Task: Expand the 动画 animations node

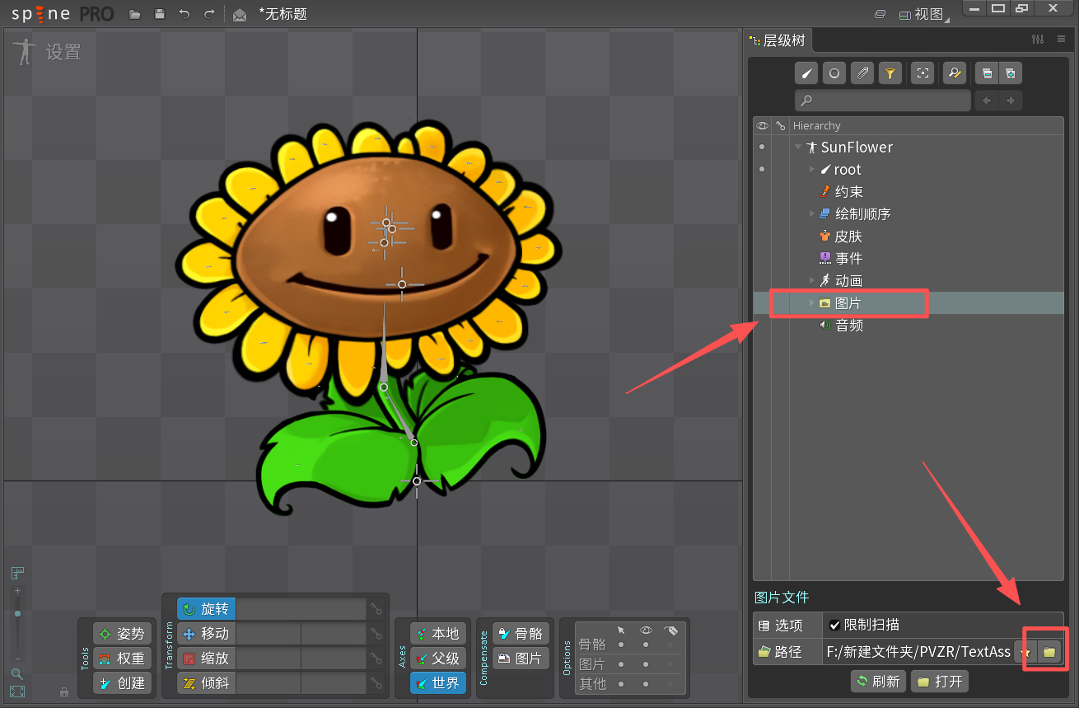Action: coord(812,280)
